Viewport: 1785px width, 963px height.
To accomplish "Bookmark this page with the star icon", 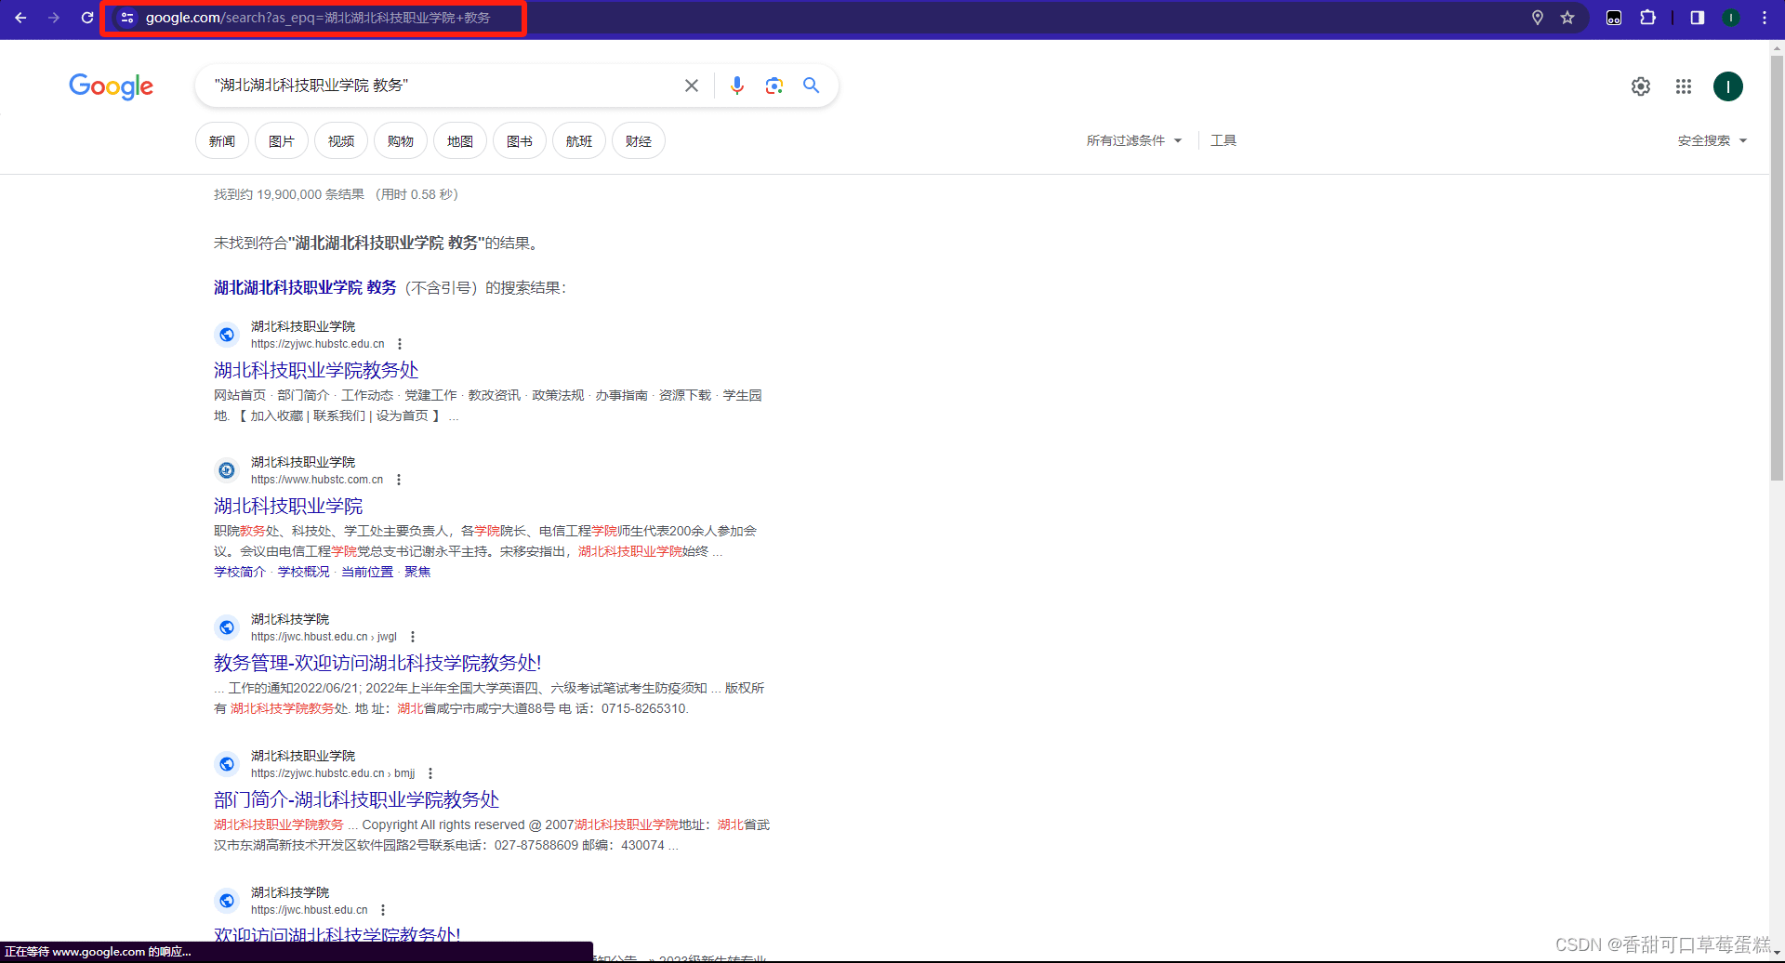I will coord(1567,18).
